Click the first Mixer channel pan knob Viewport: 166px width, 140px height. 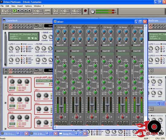coord(61,117)
